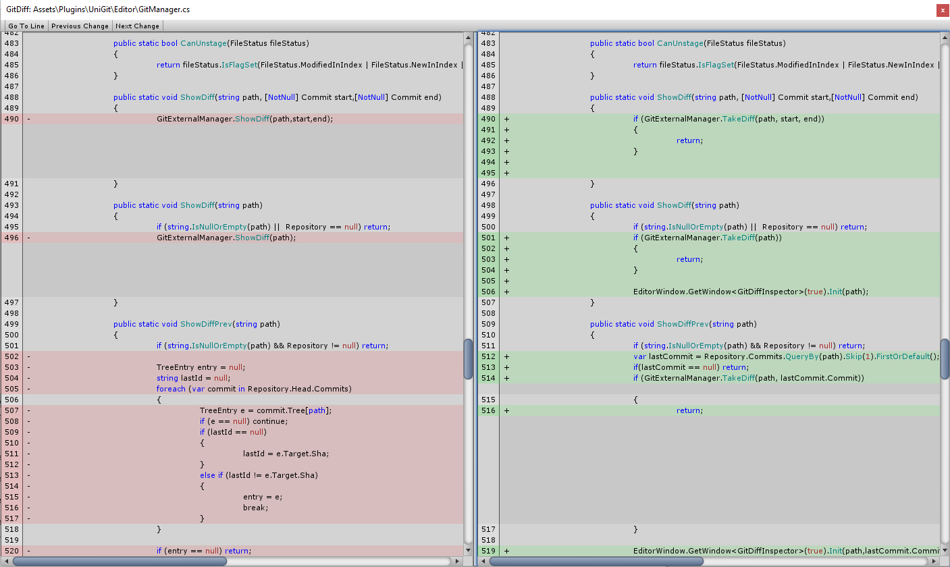Viewport: 950px width, 567px height.
Task: Click 'public static void ShowDiffPrev' in right pane
Action: (x=673, y=324)
